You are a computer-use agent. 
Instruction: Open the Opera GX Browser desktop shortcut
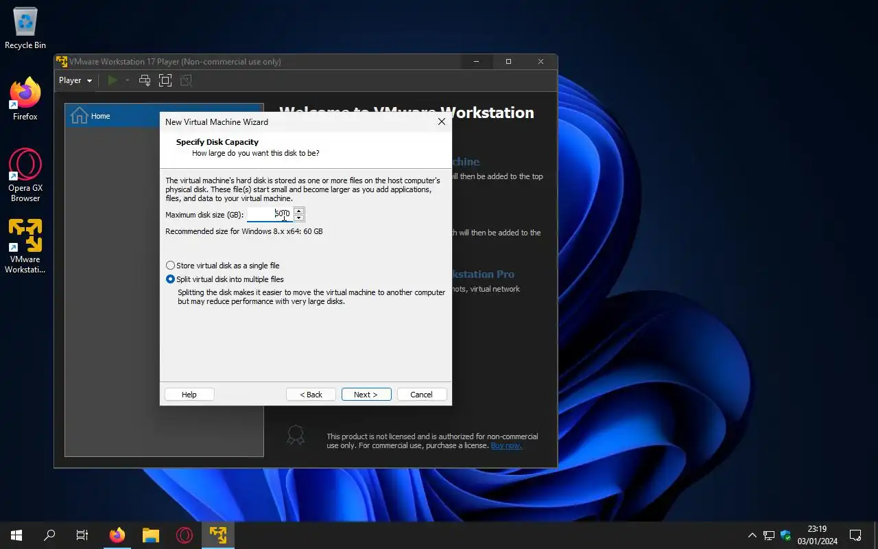point(25,176)
